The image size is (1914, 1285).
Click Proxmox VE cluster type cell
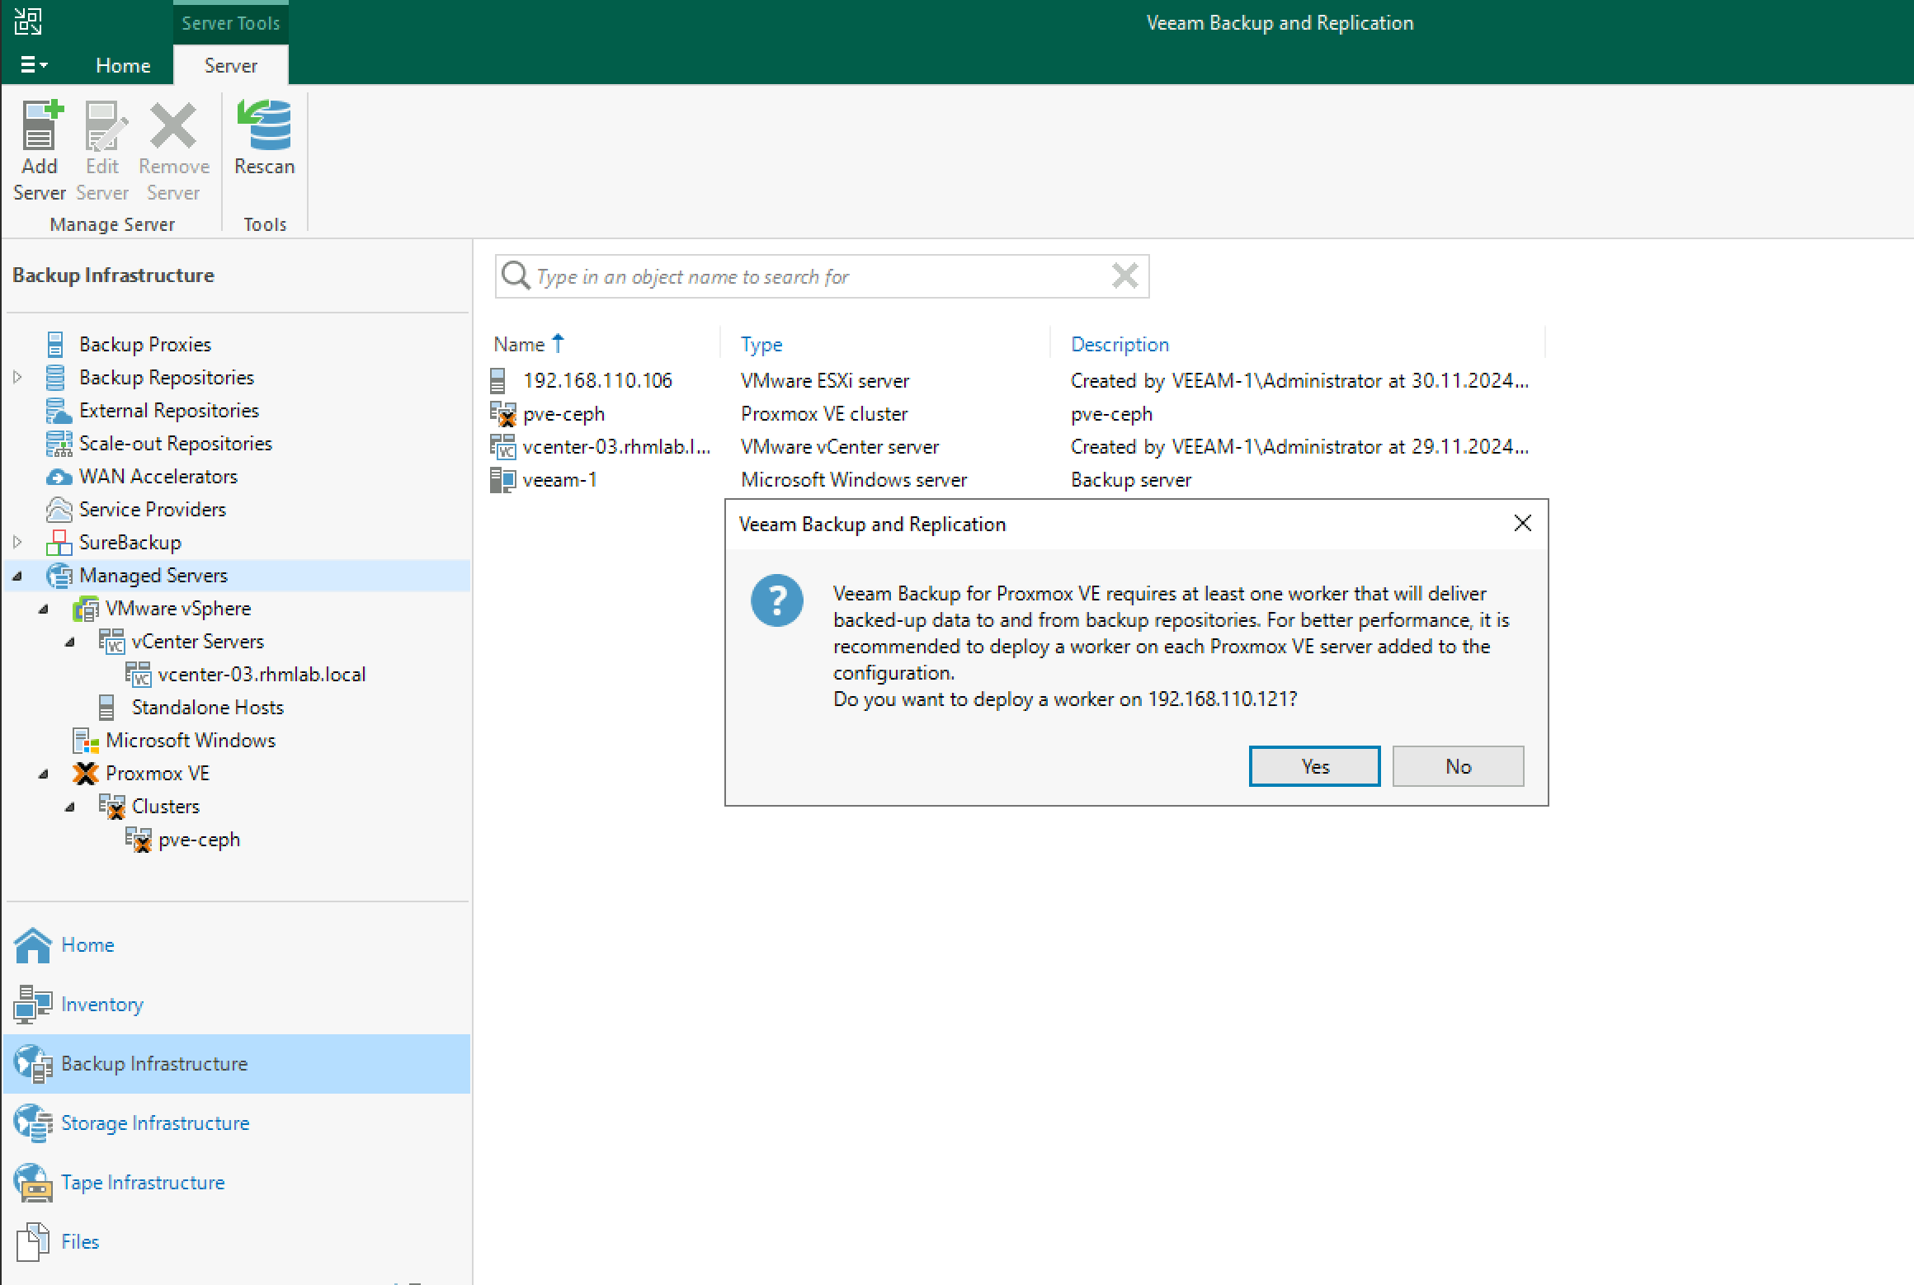click(824, 413)
